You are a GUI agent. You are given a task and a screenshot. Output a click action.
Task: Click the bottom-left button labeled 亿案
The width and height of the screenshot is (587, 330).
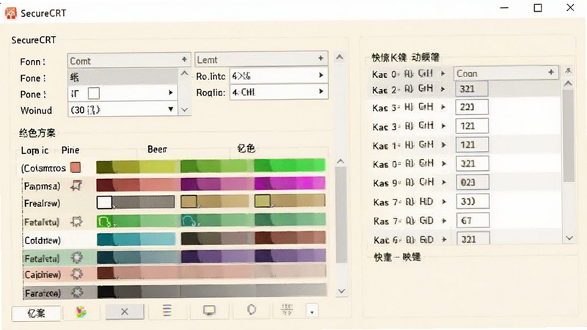[36, 313]
